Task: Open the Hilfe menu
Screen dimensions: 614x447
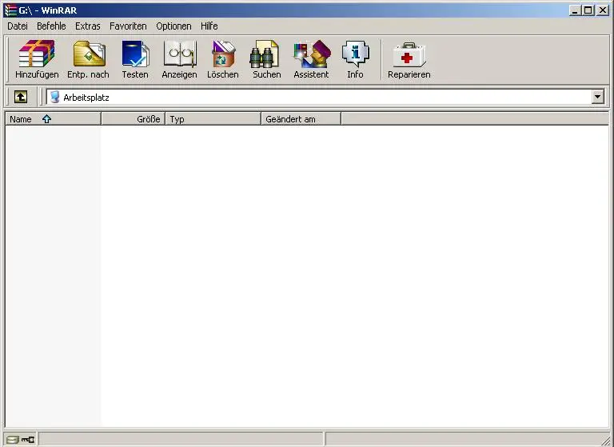Action: coord(209,26)
